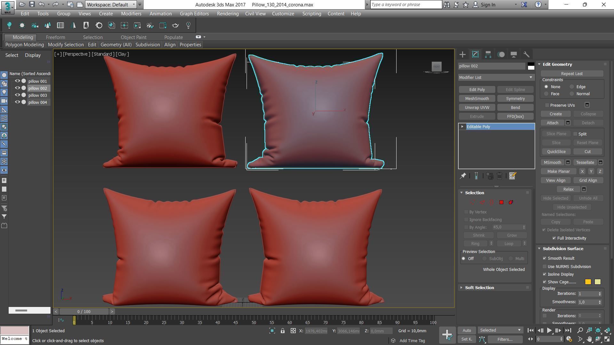Viewport: 614px width, 345px height.
Task: Select Element sub-object level red cube
Action: (x=511, y=202)
